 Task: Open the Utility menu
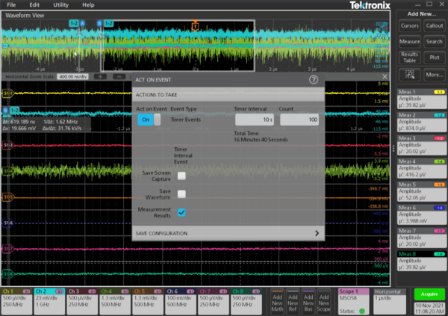pos(61,5)
